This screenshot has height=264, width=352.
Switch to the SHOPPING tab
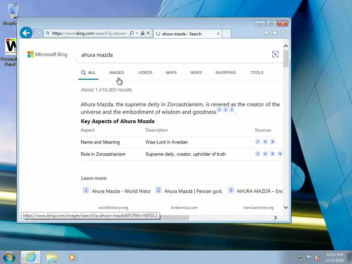click(225, 73)
